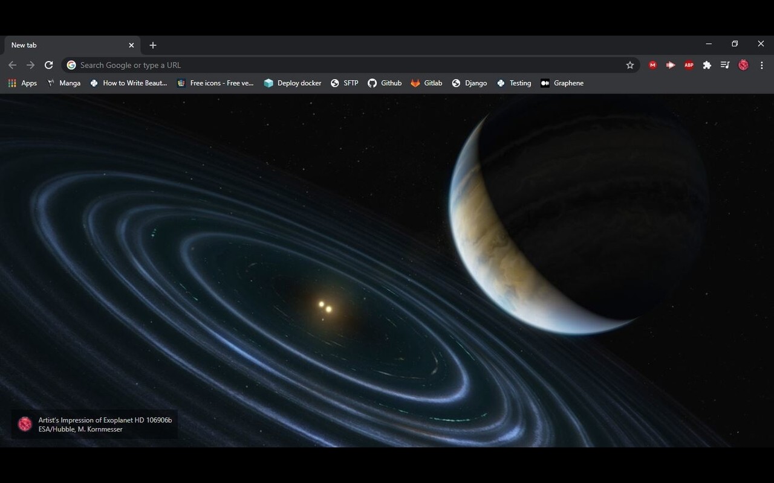
Task: Open the ABP Adblock Plus extension
Action: coord(689,65)
